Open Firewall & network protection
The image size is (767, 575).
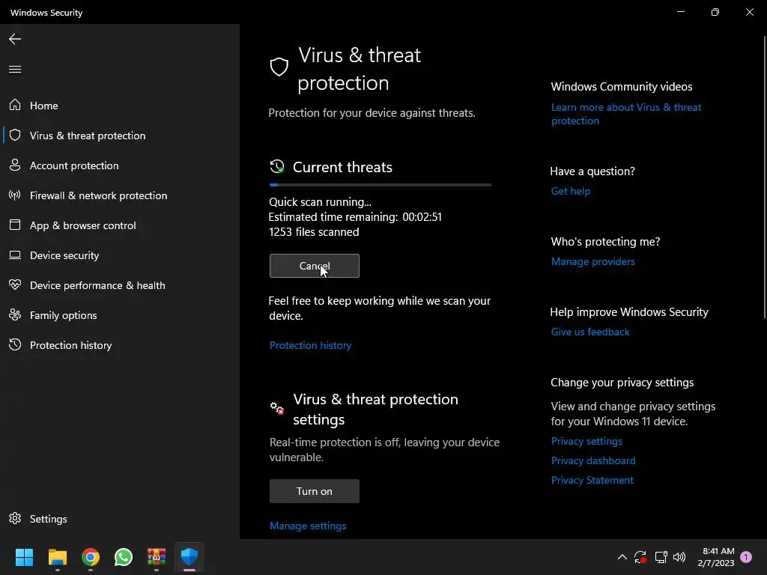tap(120, 195)
